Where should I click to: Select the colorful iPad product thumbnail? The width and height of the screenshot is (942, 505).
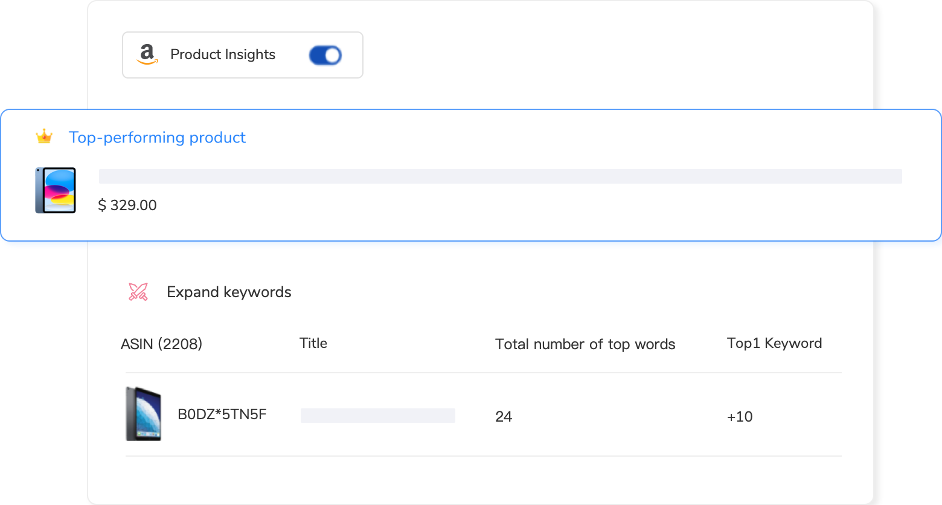coord(56,190)
